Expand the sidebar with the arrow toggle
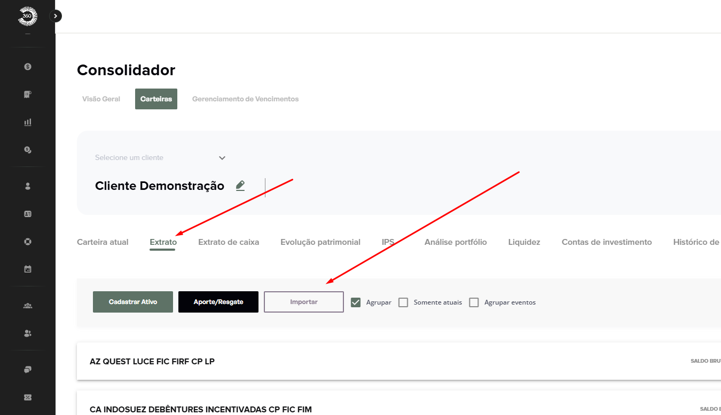Image resolution: width=721 pixels, height=415 pixels. [x=56, y=16]
